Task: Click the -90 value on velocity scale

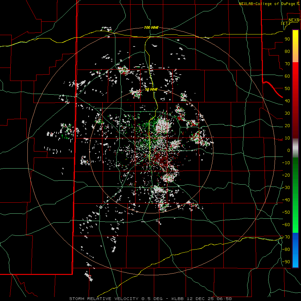Action: click(x=286, y=262)
